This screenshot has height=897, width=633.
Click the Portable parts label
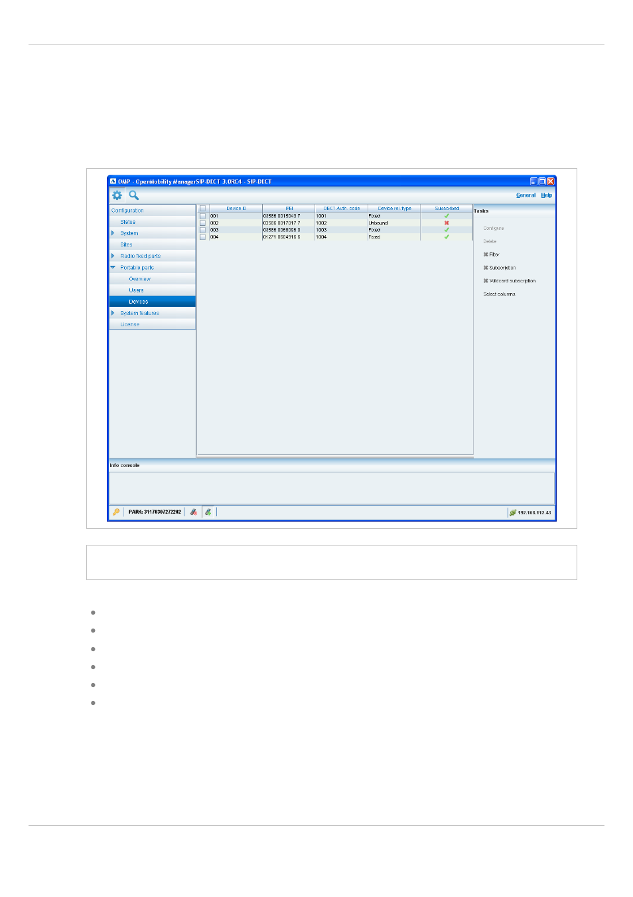point(137,268)
